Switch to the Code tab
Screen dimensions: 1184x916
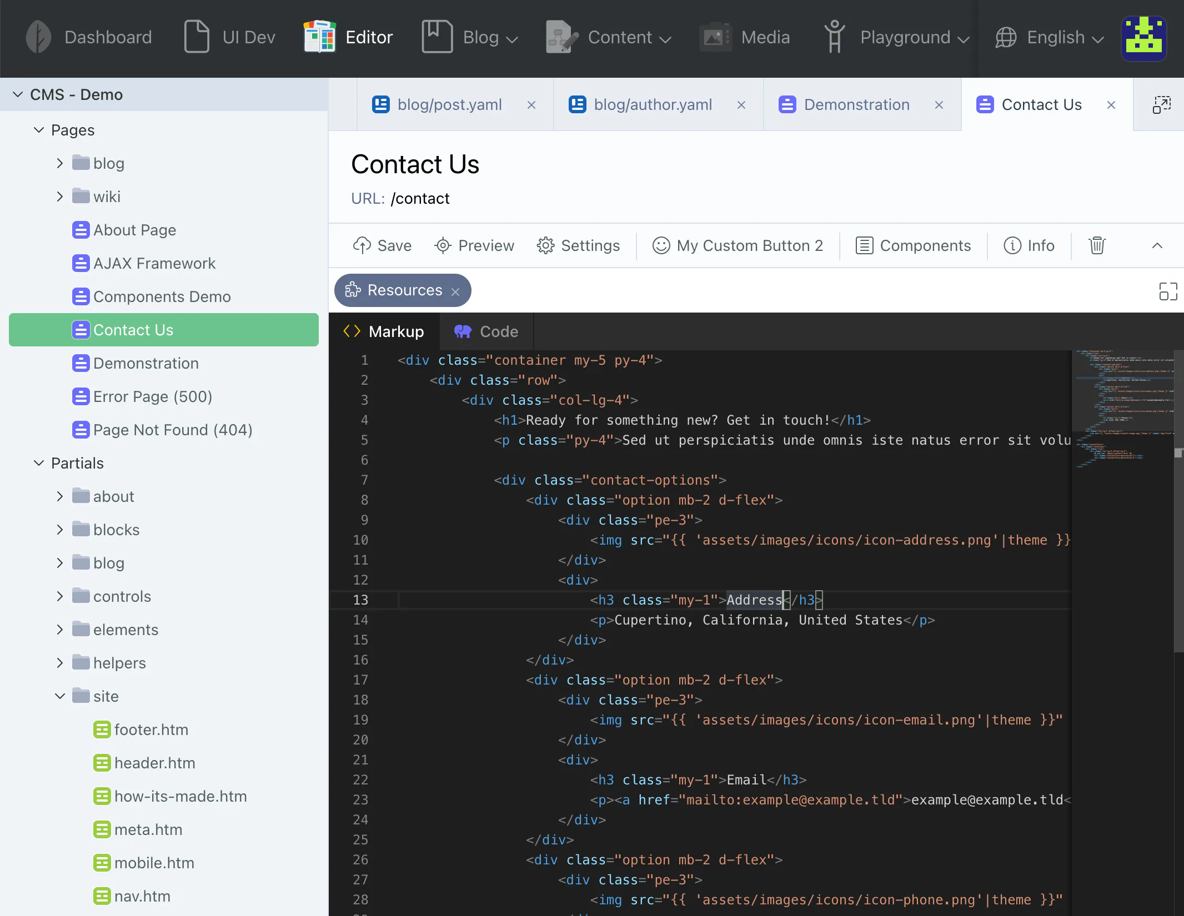[486, 331]
